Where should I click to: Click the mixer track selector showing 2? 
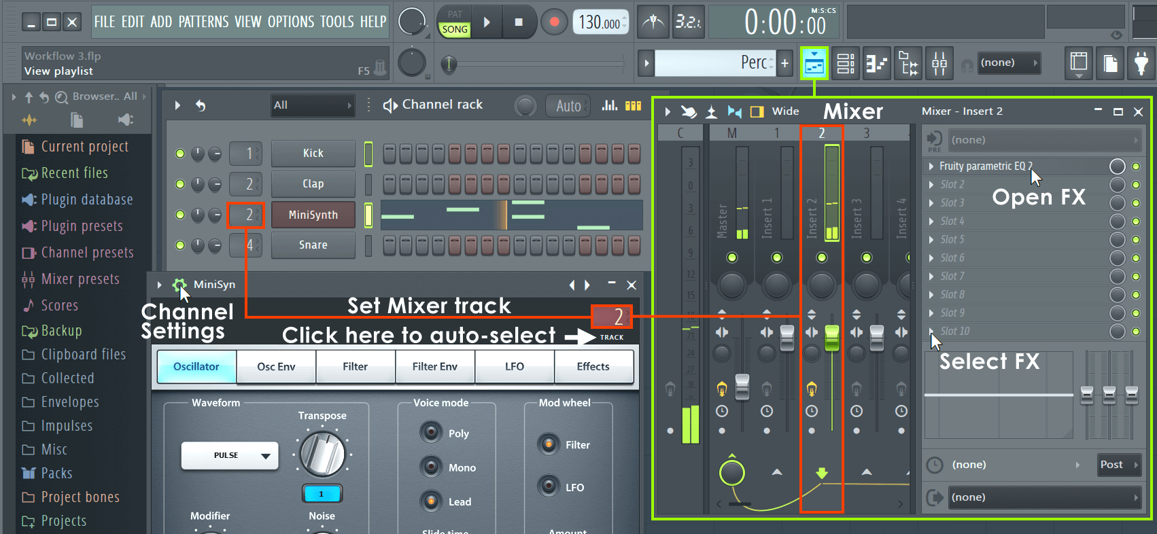[612, 317]
